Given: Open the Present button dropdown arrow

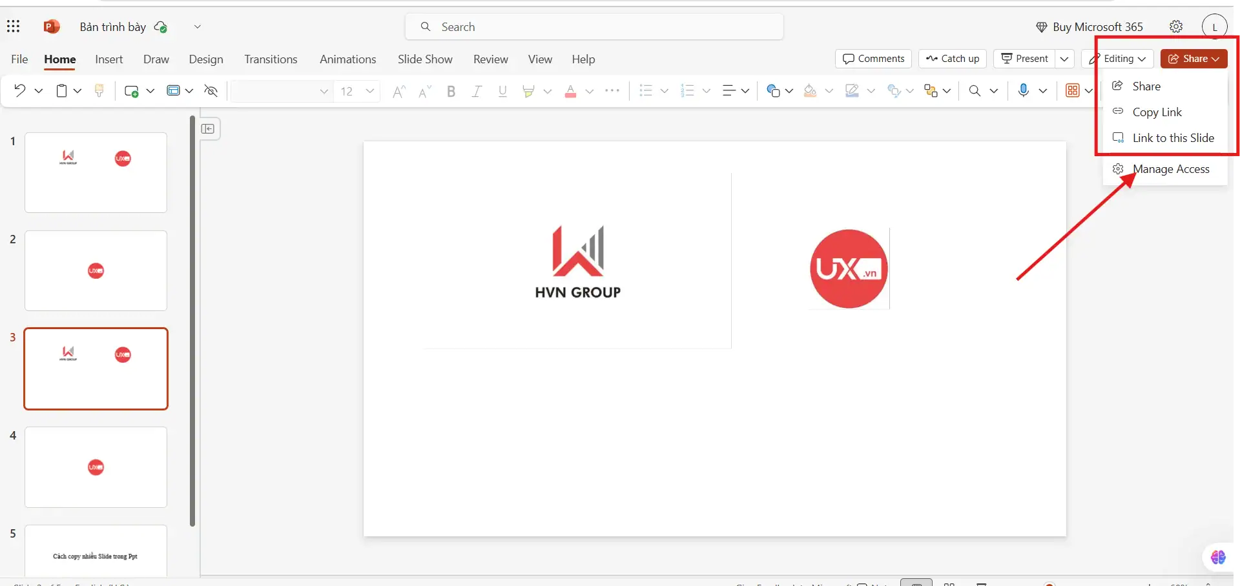Looking at the screenshot, I should 1064,59.
